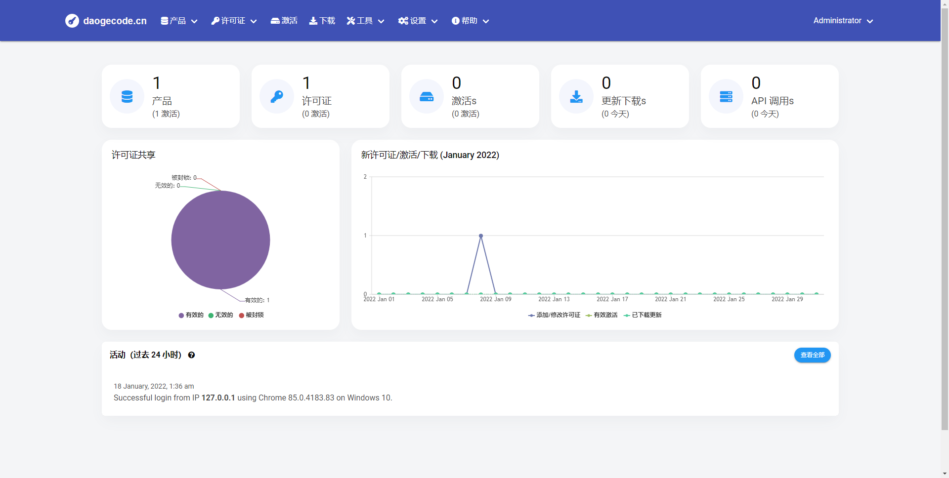Click the daogecode.cn key logo icon

pos(72,21)
